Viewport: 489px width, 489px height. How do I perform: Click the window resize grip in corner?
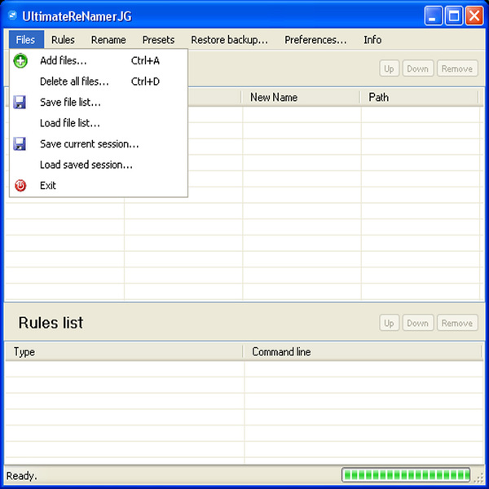(478, 478)
